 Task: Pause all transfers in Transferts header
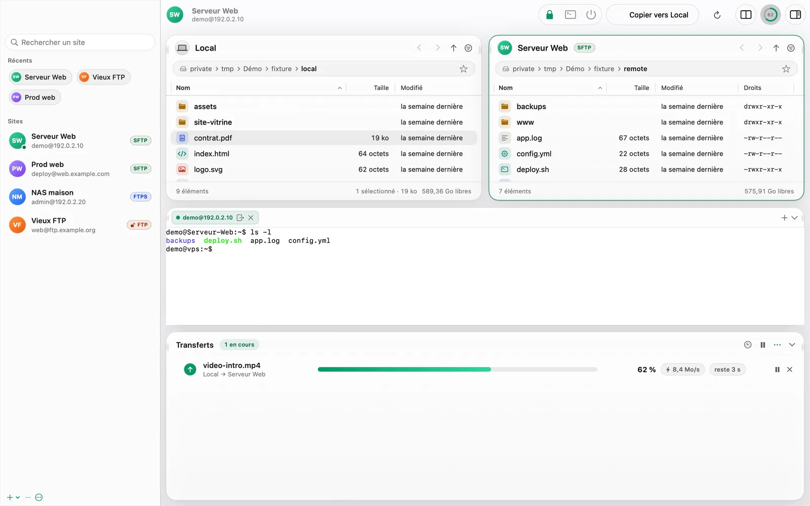pyautogui.click(x=762, y=345)
